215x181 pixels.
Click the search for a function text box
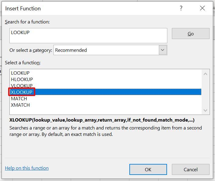click(88, 36)
